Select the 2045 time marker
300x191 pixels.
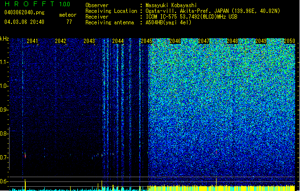146,41
